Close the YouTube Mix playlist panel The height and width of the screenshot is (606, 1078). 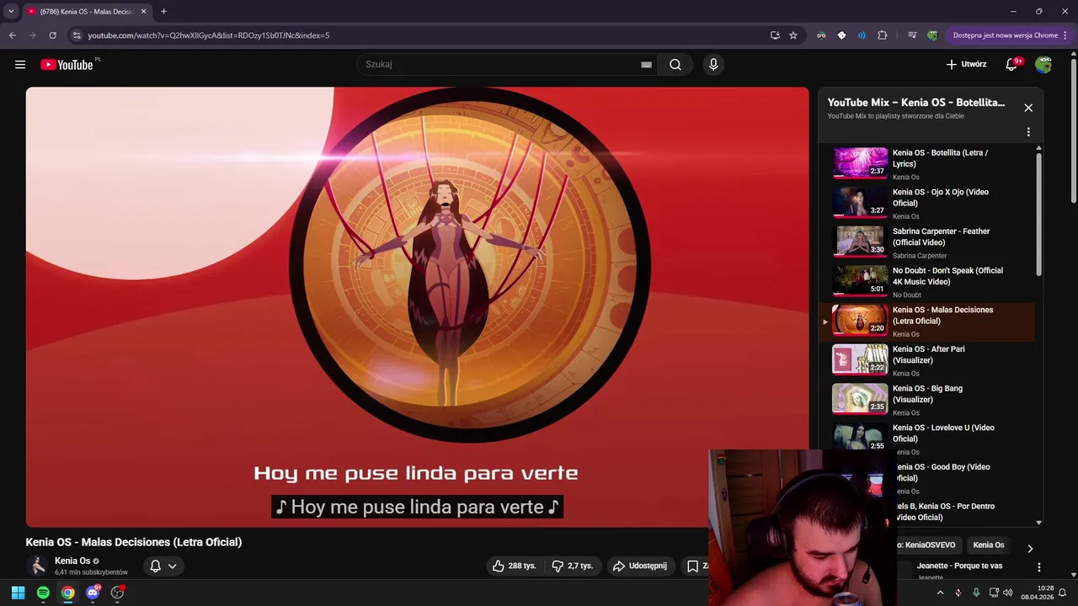click(1028, 108)
